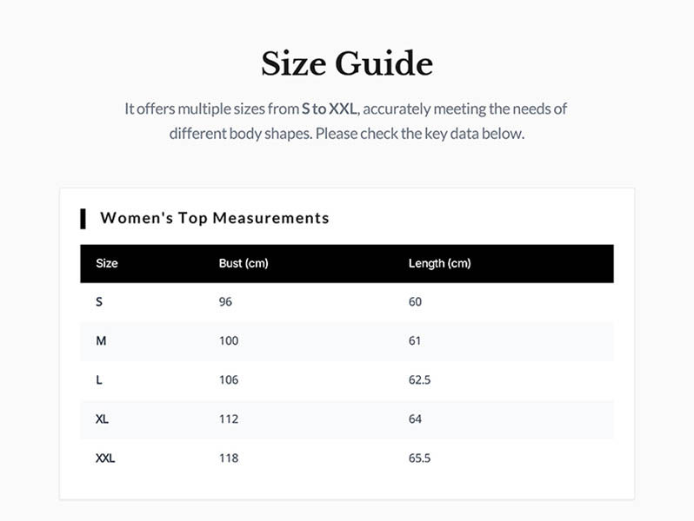Select the Women's Top Measurements title
This screenshot has width=694, height=521.
click(x=215, y=218)
